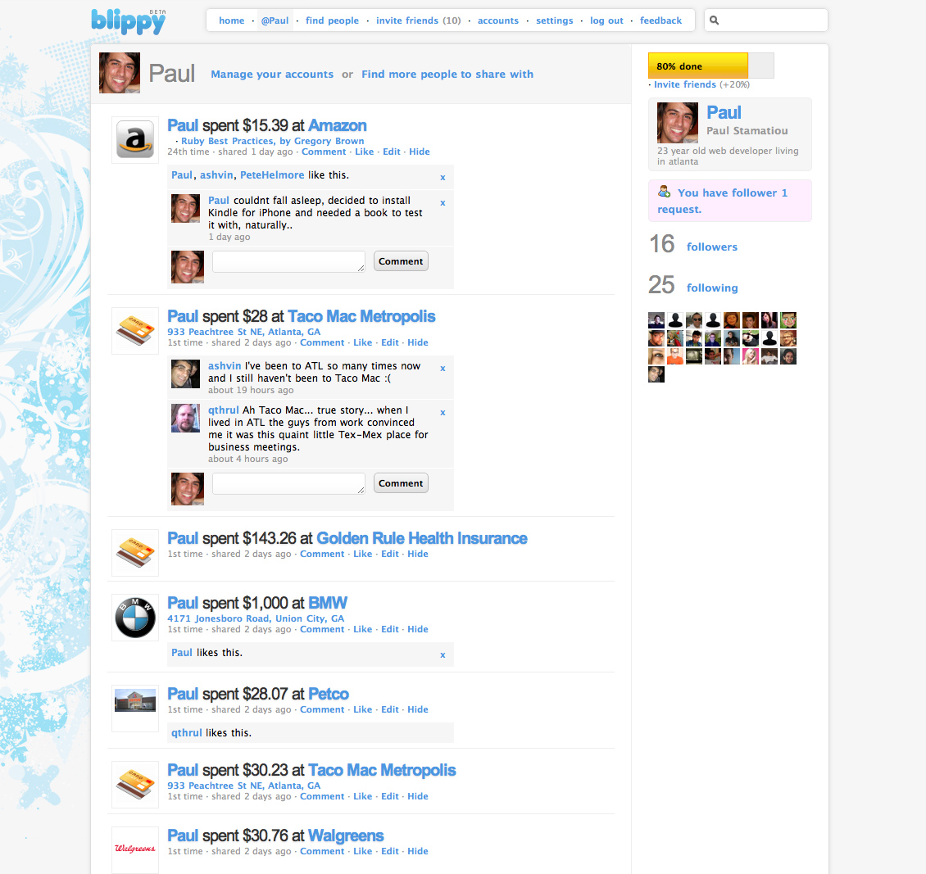Focus the comment box under Amazon purchase
This screenshot has width=926, height=874.
(x=288, y=261)
